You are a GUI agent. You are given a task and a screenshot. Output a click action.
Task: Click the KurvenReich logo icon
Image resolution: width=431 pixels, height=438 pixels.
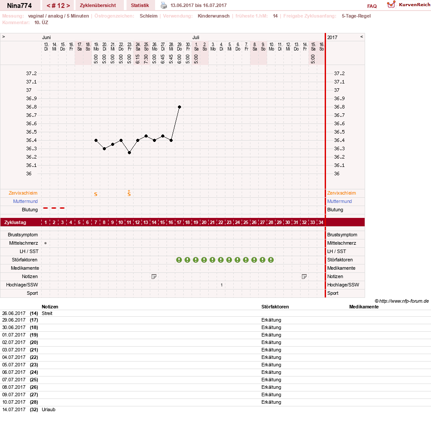point(391,4)
